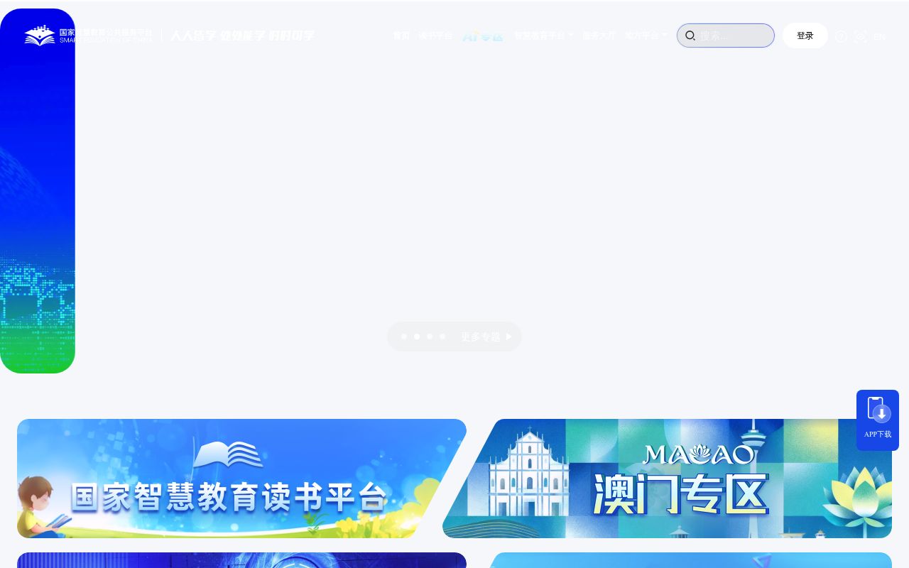Open the 澳门专区 Macao banner
This screenshot has height=568, width=909.
(668, 479)
